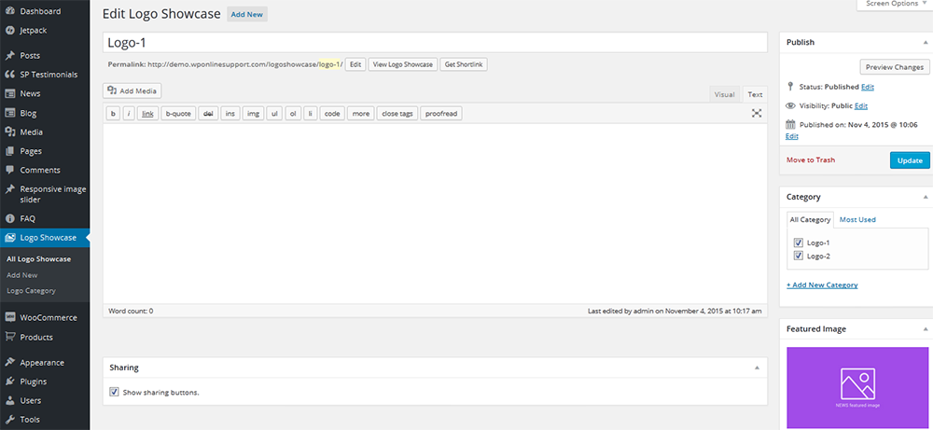
Task: Click Edit link next to Status Published
Action: 868,87
